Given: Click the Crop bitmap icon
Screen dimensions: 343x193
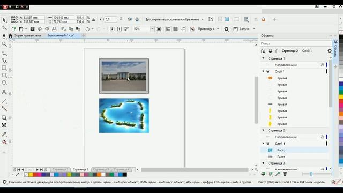Looking at the screenshot, I should point(211,19).
